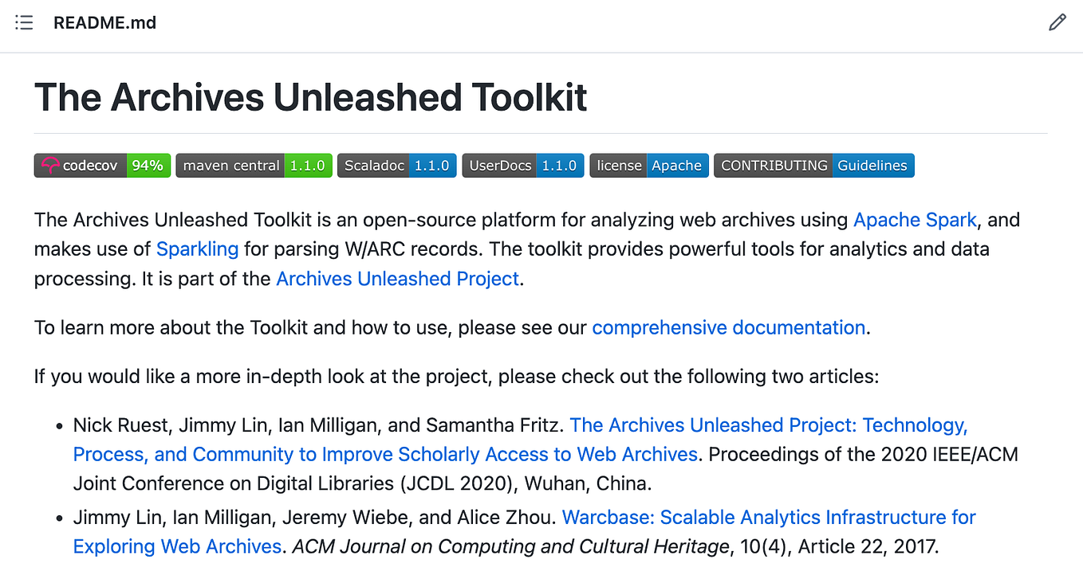This screenshot has width=1083, height=579.
Task: Click the Sparkling hyperlink
Action: 197,248
